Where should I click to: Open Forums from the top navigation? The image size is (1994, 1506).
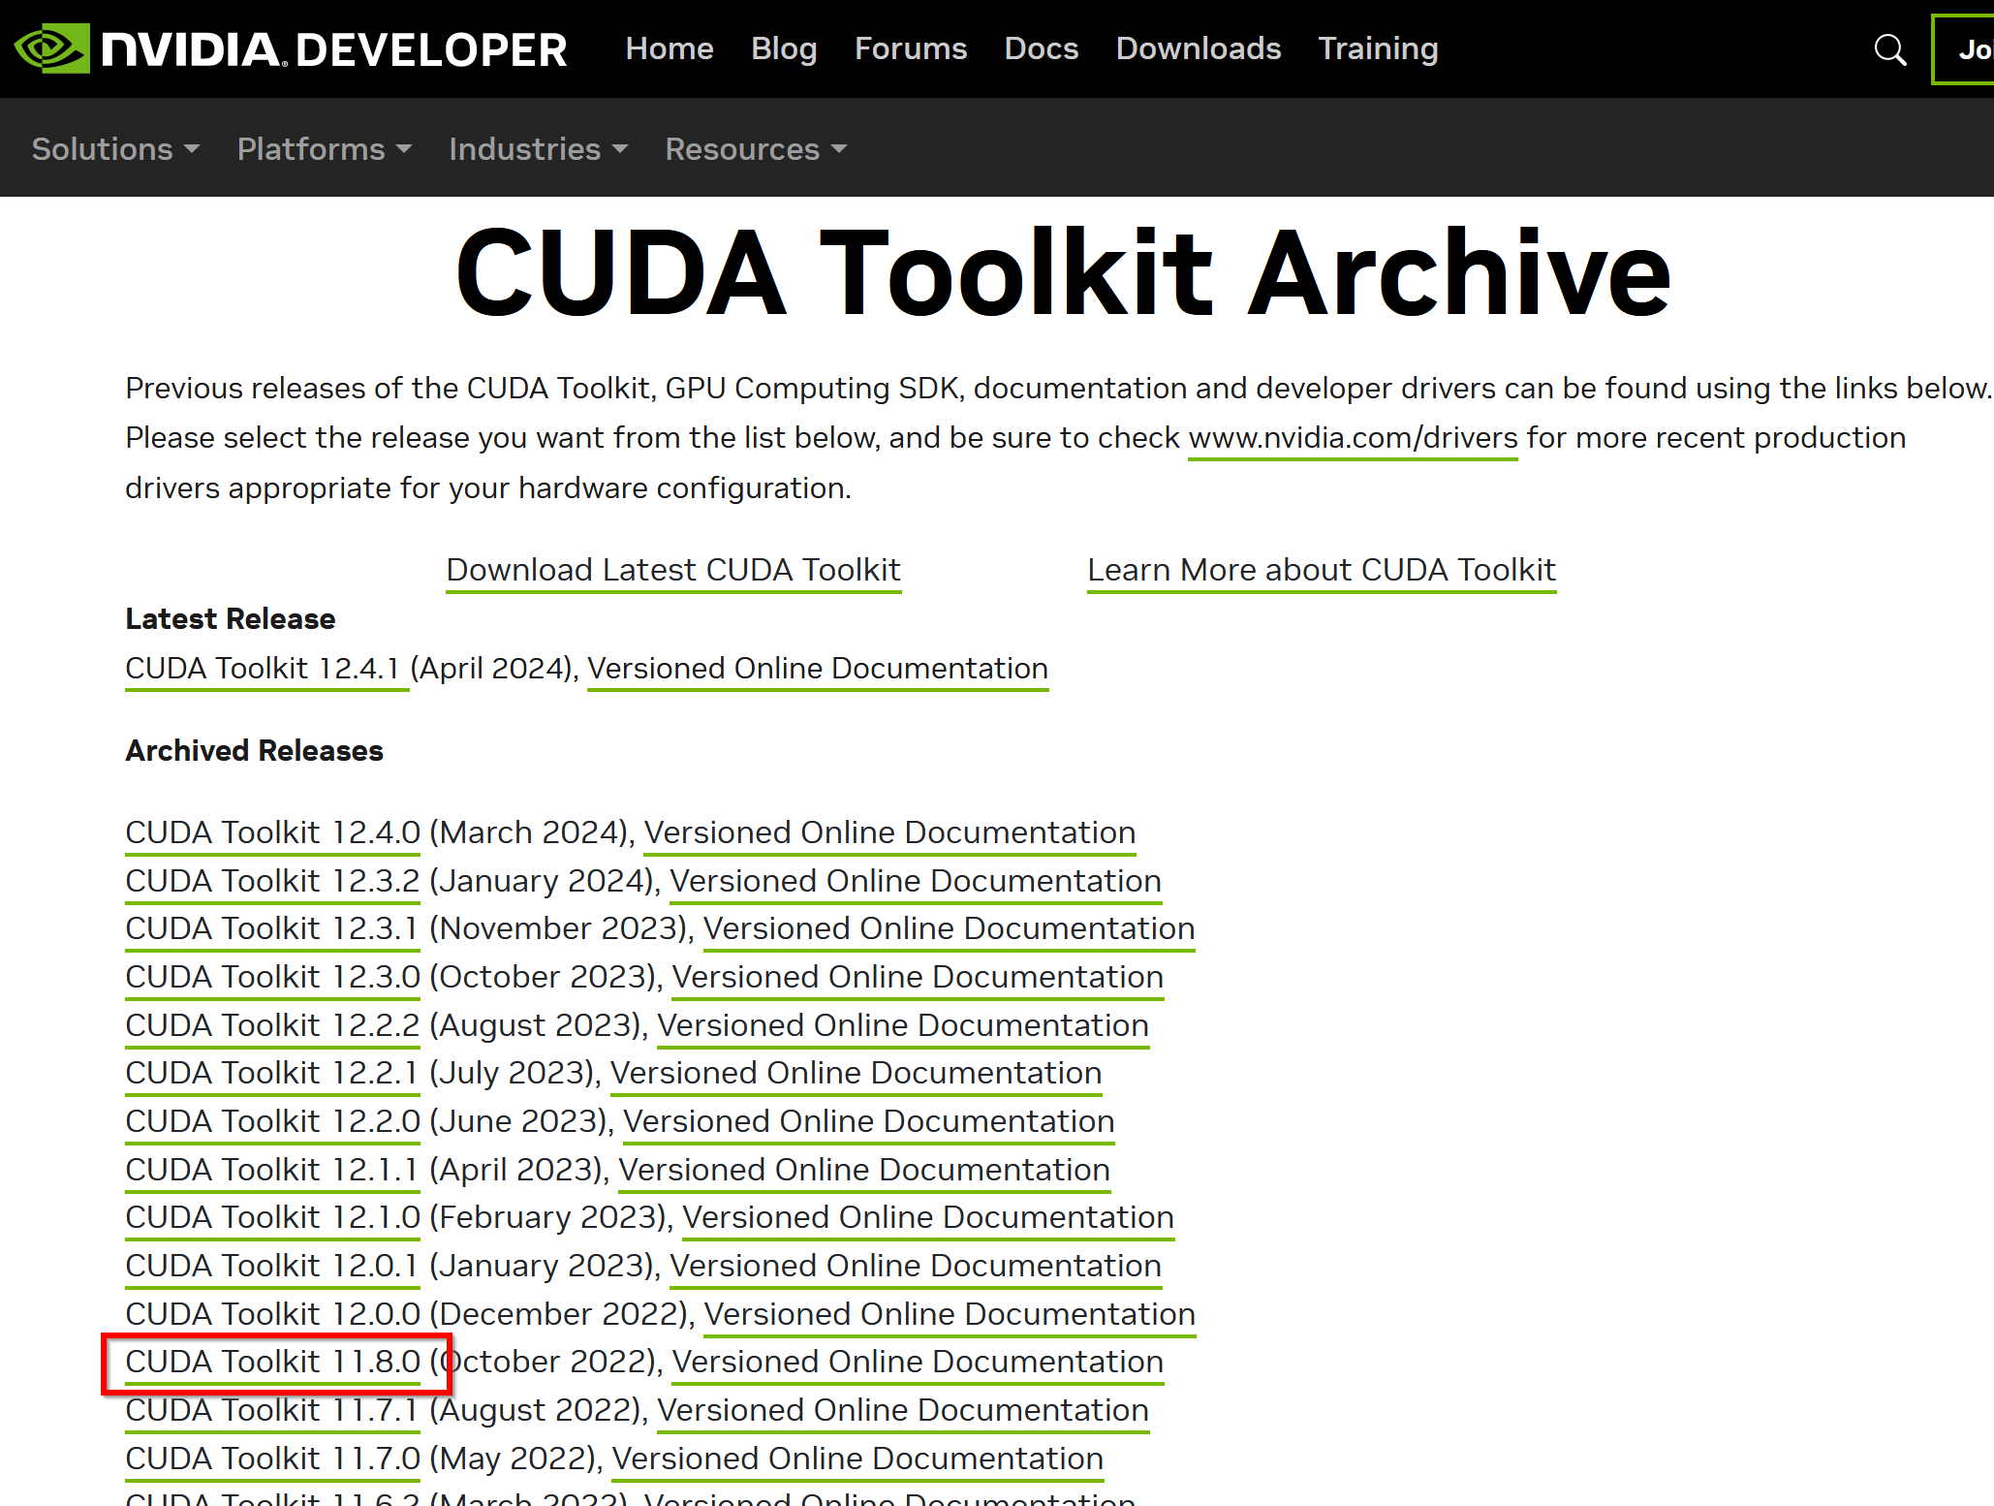click(x=911, y=48)
